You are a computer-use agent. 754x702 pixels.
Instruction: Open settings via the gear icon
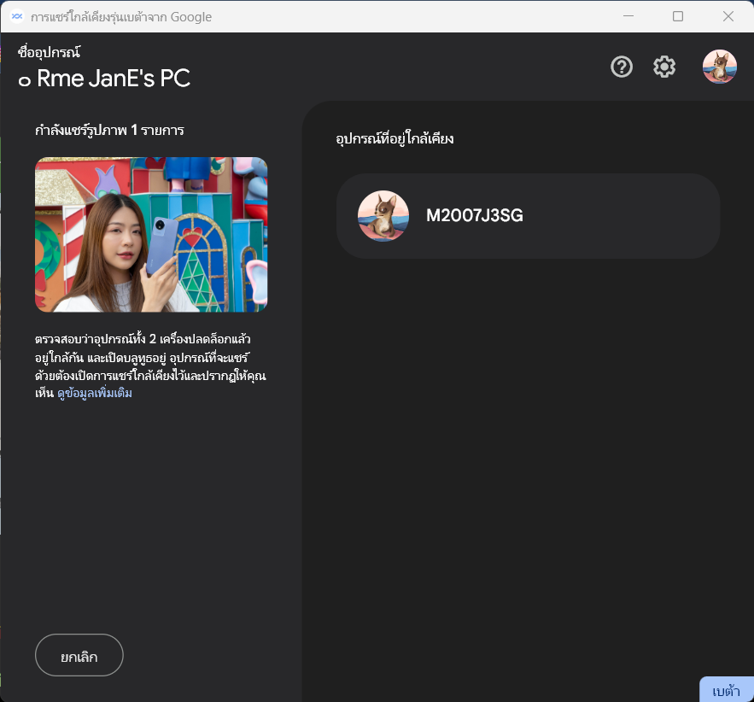(664, 67)
